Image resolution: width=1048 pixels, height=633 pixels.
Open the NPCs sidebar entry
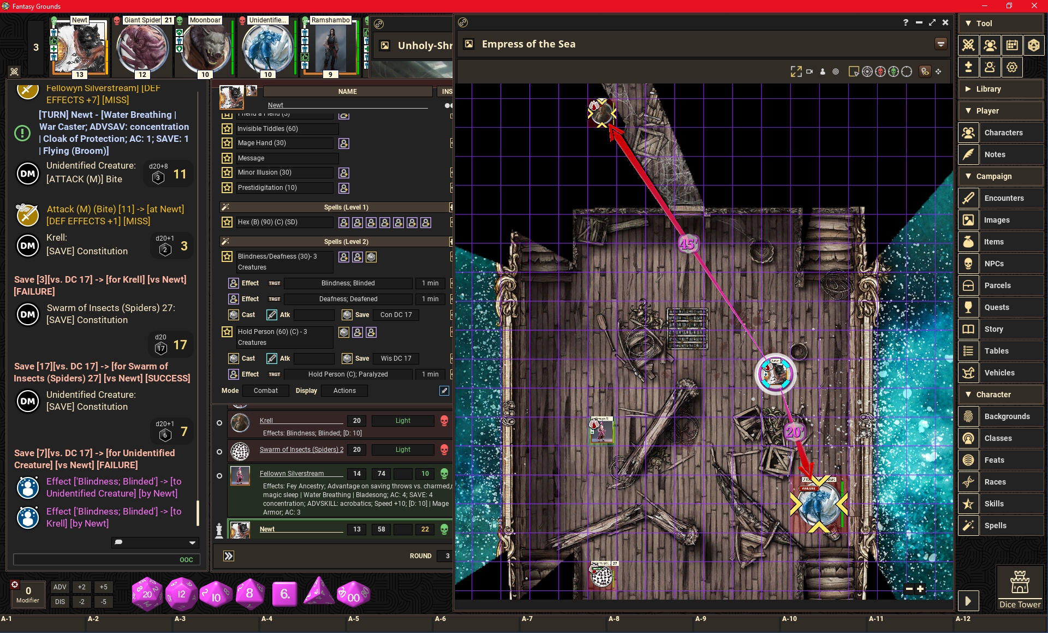[994, 264]
